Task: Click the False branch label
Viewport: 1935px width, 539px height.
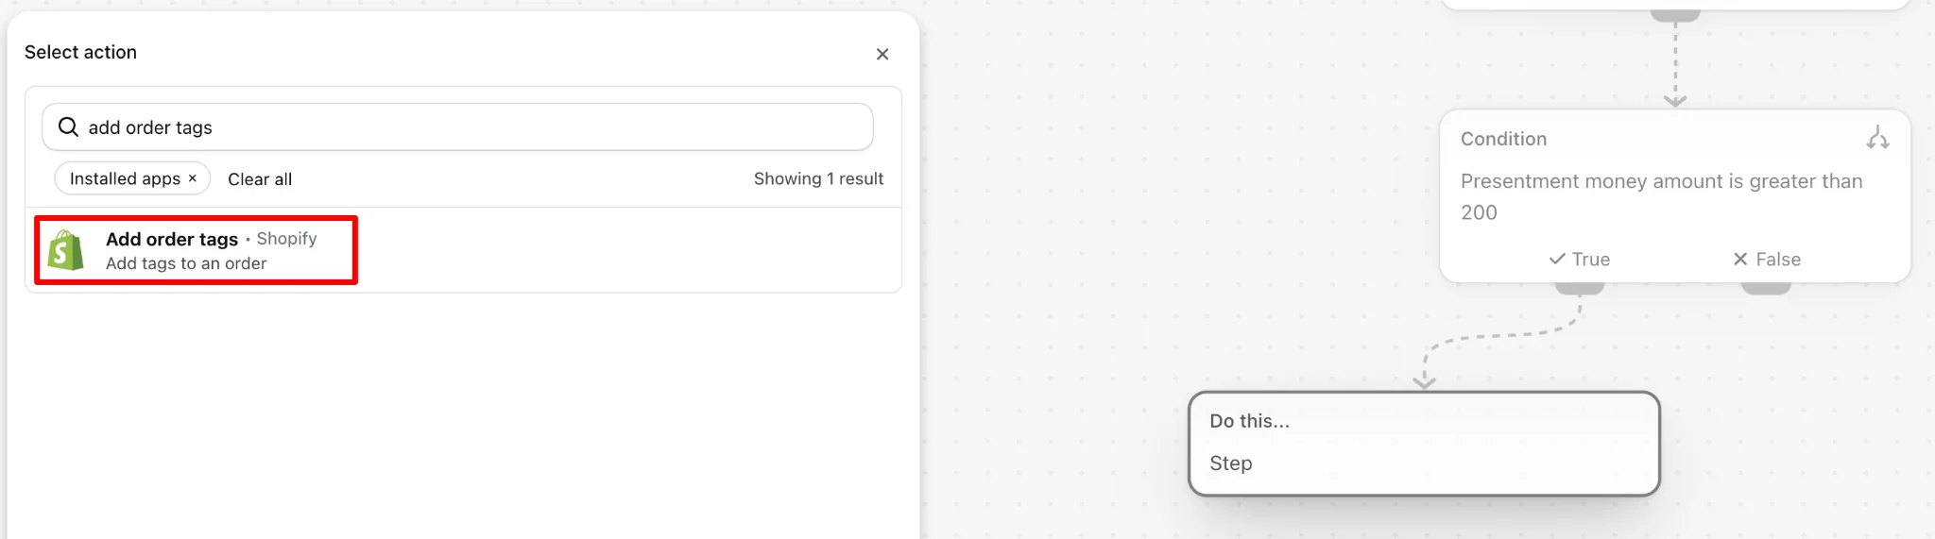Action: (1778, 259)
